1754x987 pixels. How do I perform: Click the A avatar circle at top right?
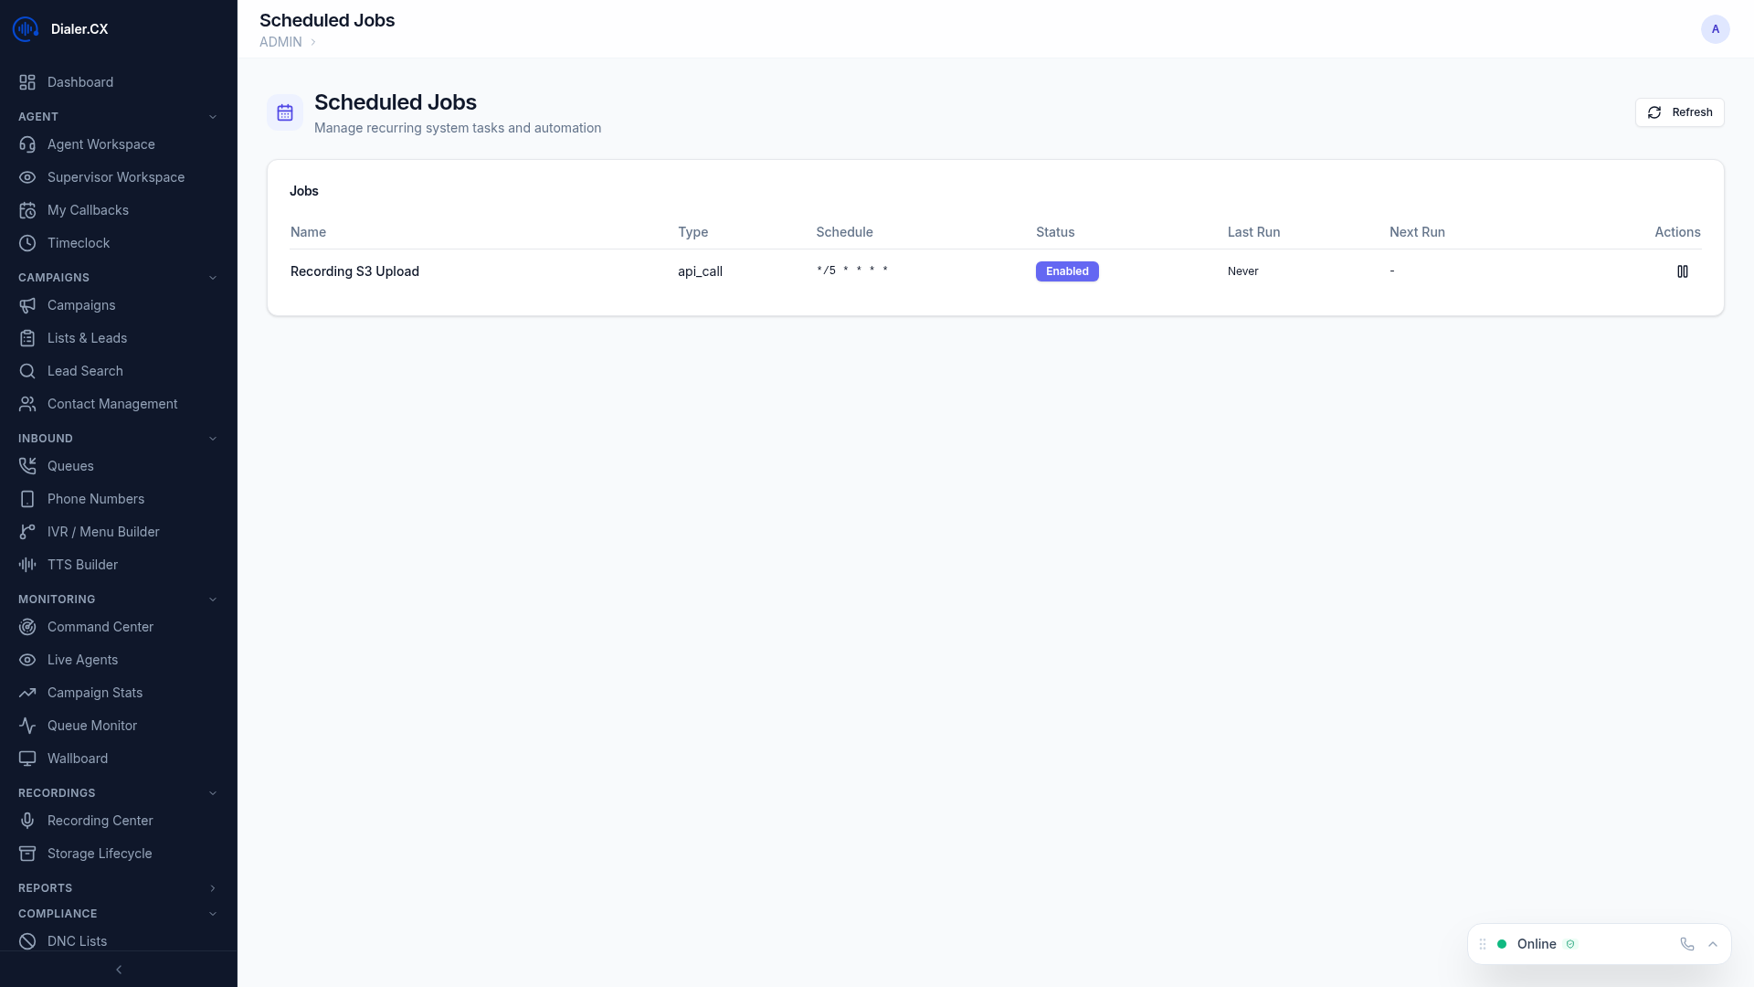[1715, 28]
